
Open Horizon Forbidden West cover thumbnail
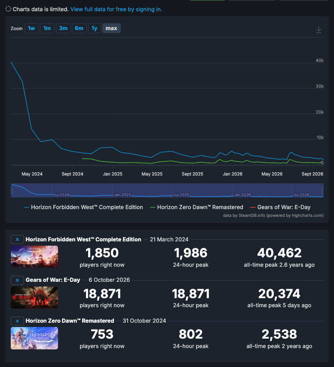[x=34, y=256]
